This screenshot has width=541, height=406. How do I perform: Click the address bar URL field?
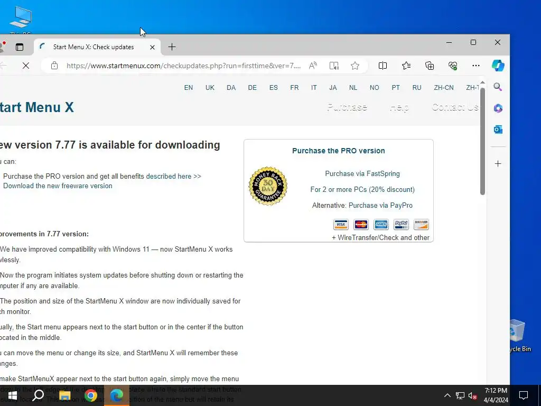click(183, 66)
